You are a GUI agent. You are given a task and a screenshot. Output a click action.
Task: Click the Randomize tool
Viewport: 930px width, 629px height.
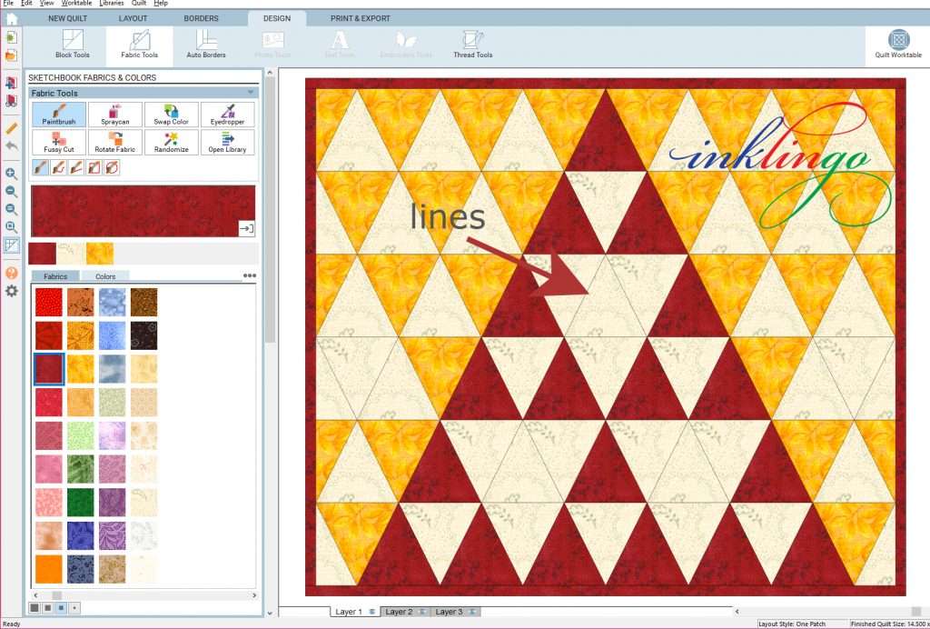click(172, 143)
